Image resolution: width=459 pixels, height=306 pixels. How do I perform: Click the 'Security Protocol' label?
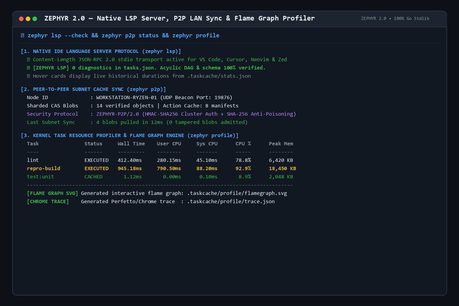tap(52, 114)
